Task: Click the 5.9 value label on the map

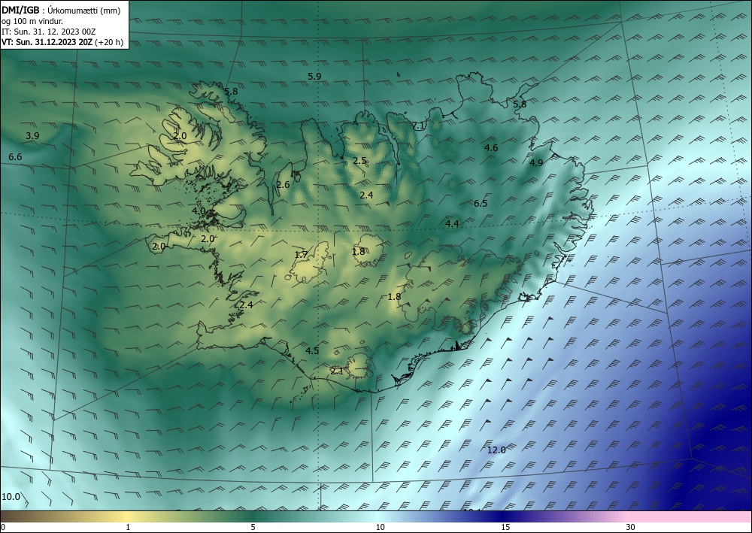Action: [314, 76]
